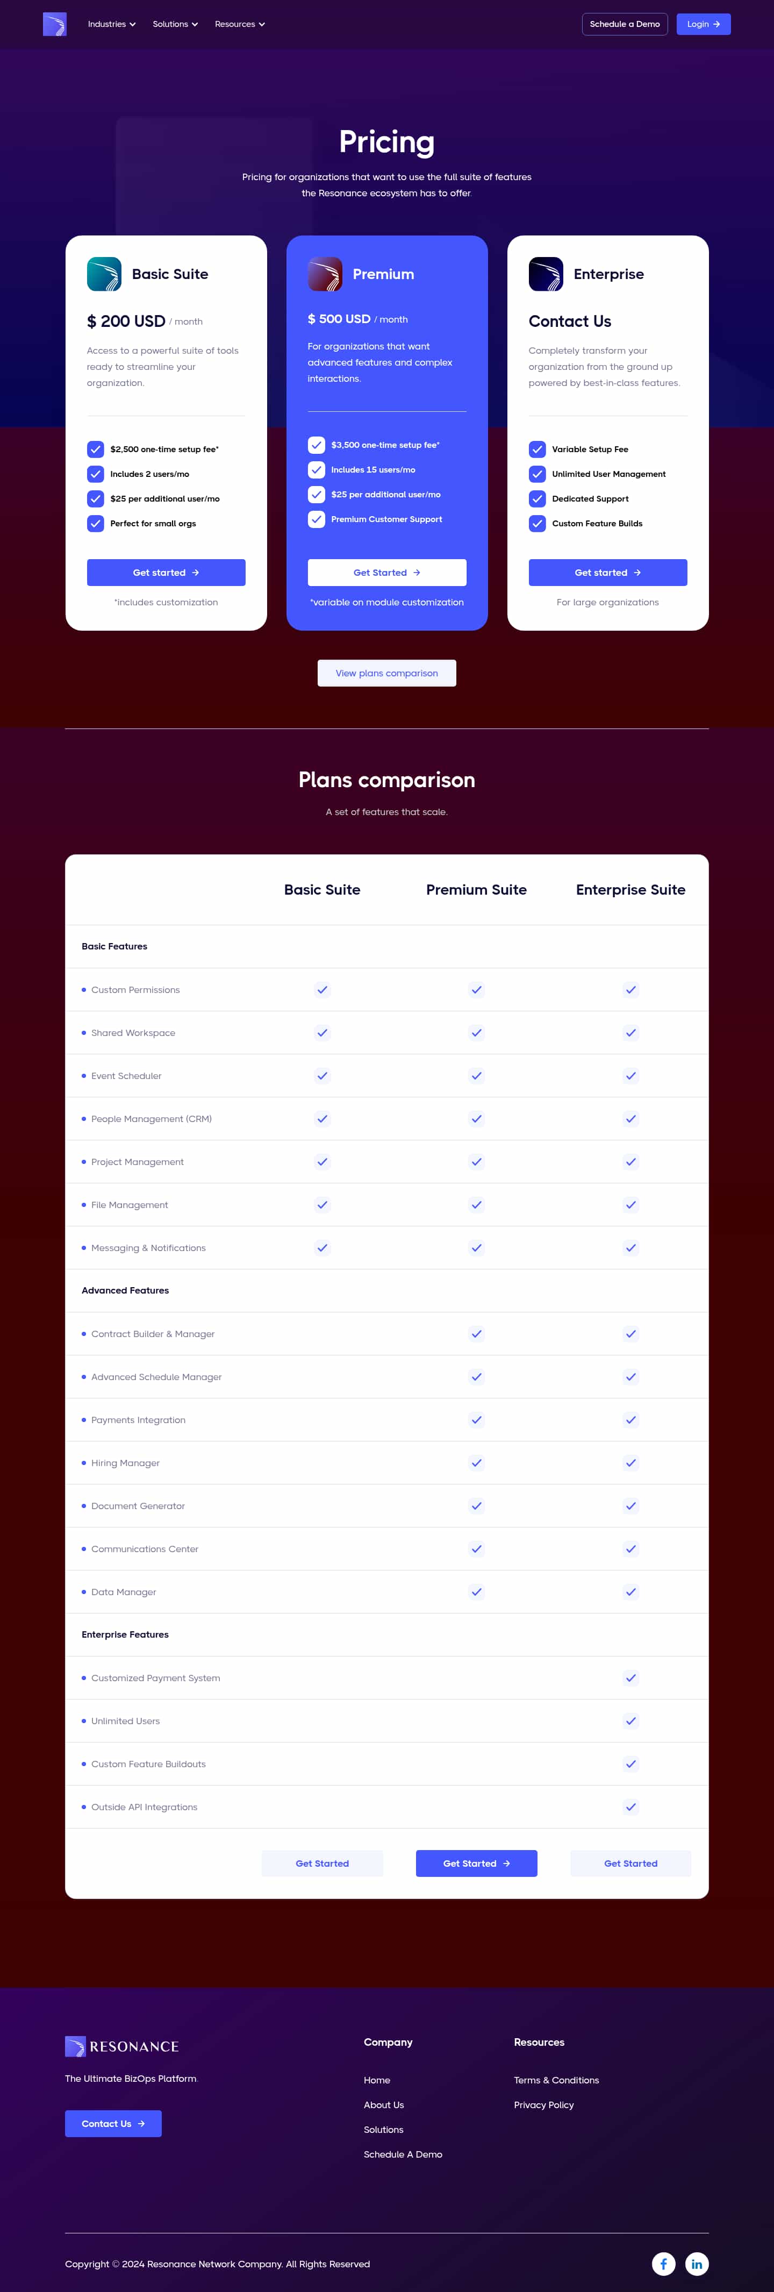Click the Premium plan icon

pos(325,274)
